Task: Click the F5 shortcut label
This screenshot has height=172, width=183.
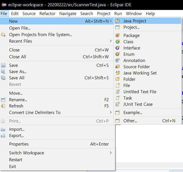Action: click(106, 106)
